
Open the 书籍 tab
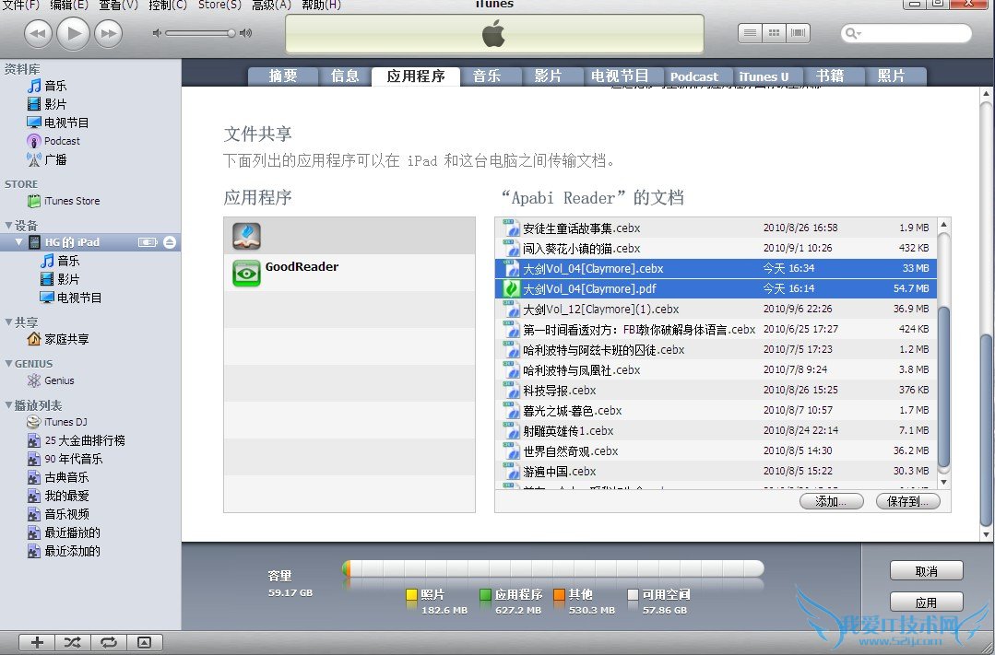(830, 76)
